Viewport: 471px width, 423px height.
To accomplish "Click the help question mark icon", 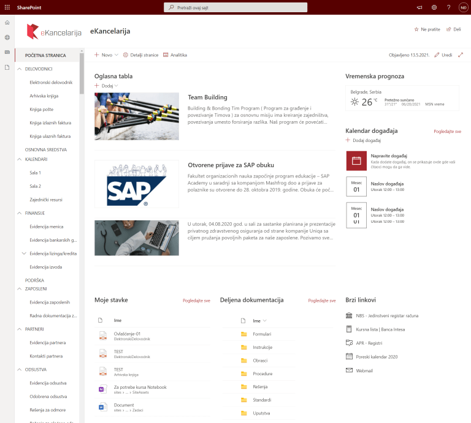I will [x=448, y=7].
